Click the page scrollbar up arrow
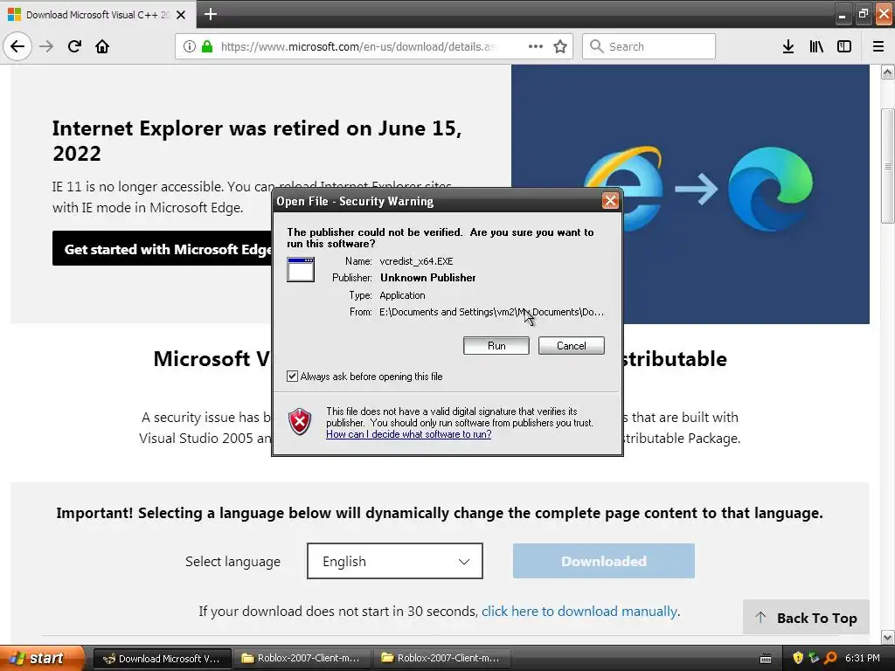Screen dimensions: 895x671 coord(888,73)
